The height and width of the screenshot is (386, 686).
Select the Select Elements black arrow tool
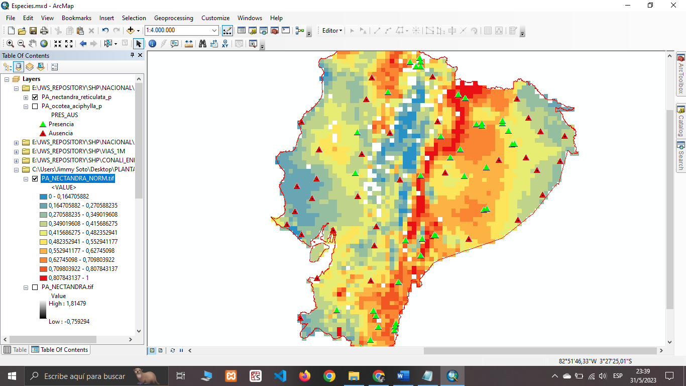click(x=138, y=44)
